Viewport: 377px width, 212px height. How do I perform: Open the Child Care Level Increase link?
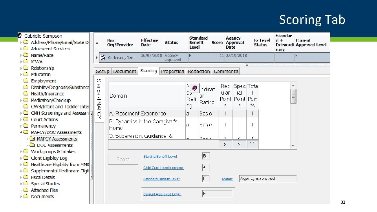[163, 168]
